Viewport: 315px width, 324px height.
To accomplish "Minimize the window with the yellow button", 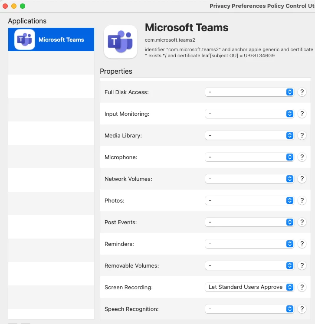I will coord(14,6).
